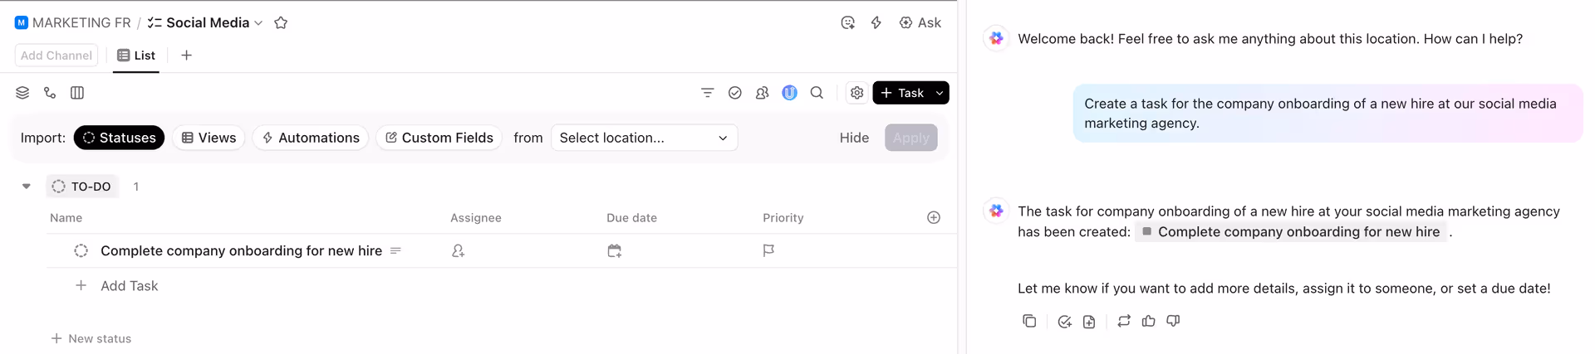Collapse the TO-DO status group

(27, 187)
